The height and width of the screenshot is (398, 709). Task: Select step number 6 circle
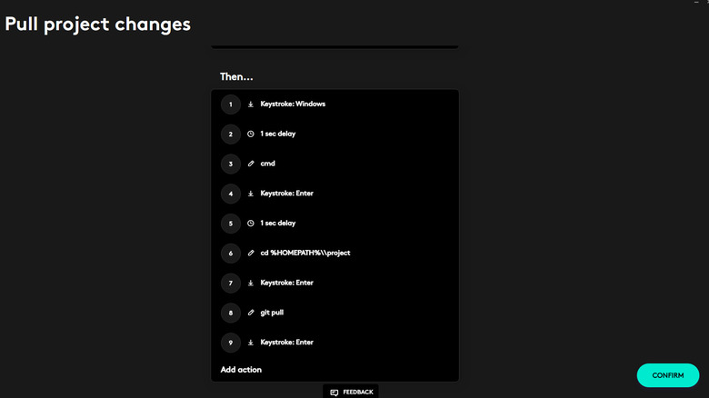tap(231, 253)
